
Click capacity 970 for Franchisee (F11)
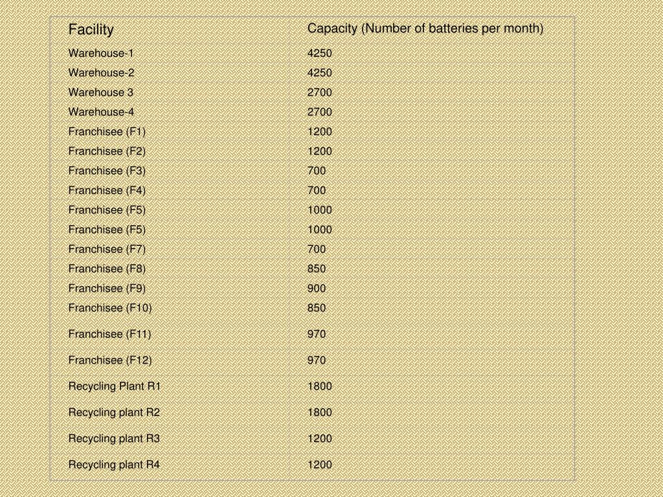pos(317,335)
